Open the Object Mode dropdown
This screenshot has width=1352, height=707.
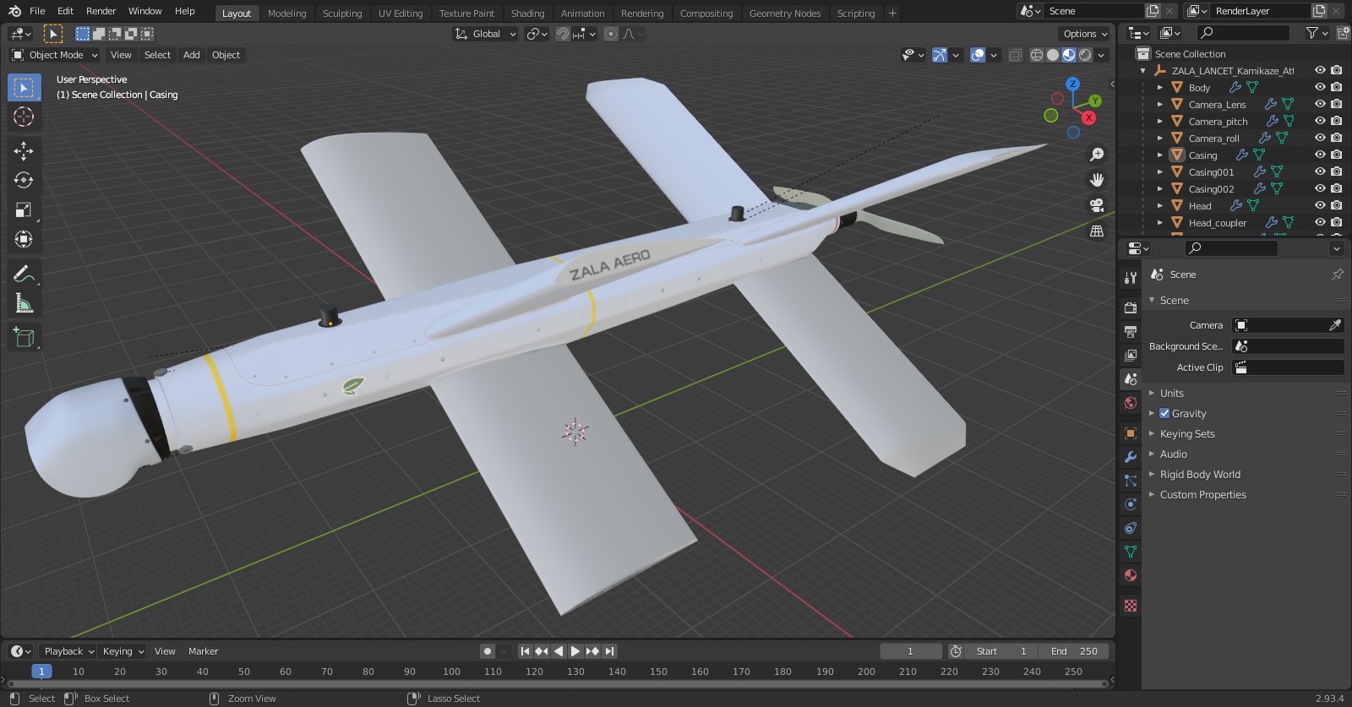point(55,55)
